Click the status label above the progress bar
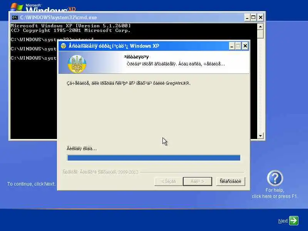This screenshot has height=231, width=308. click(x=82, y=149)
